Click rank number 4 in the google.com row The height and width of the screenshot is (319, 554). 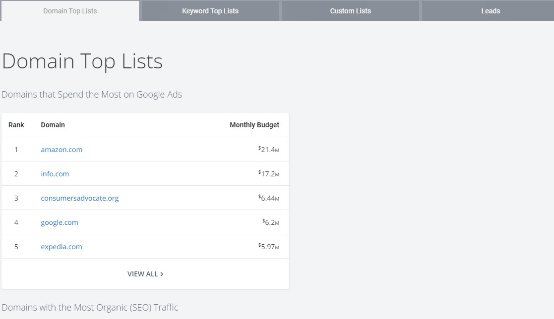[16, 223]
